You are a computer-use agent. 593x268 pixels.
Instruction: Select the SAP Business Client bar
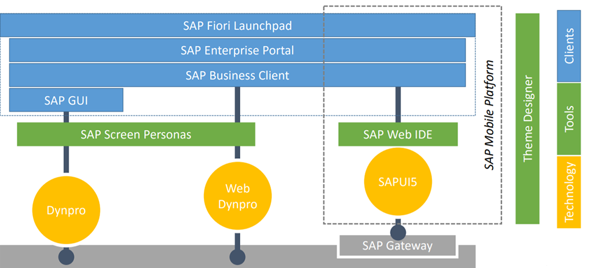pyautogui.click(x=237, y=75)
